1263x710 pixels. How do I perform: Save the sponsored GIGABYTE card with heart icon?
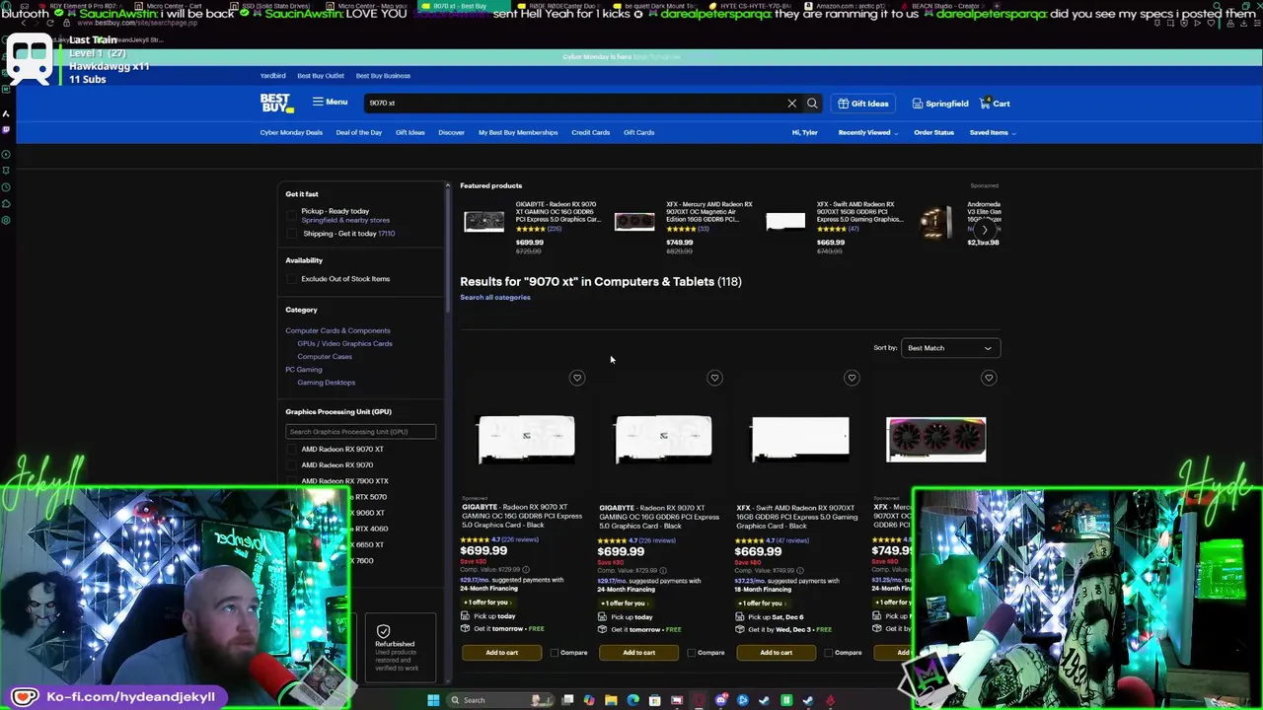(x=577, y=378)
